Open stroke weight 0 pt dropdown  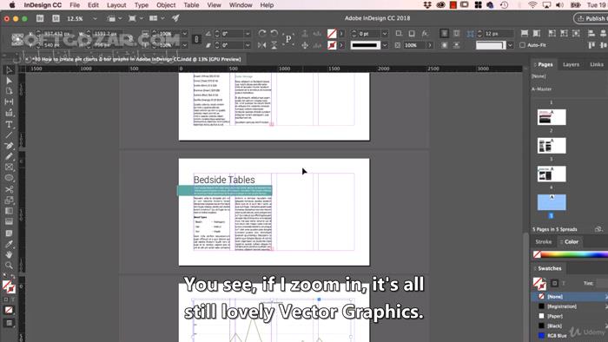click(x=385, y=34)
